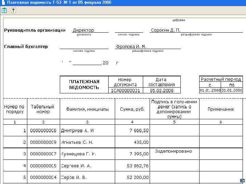
Task: Select document number cell '1СА00000001'
Action: pos(126,90)
